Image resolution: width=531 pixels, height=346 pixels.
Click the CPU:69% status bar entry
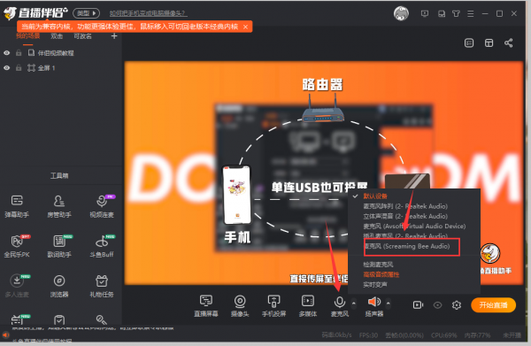(444, 335)
